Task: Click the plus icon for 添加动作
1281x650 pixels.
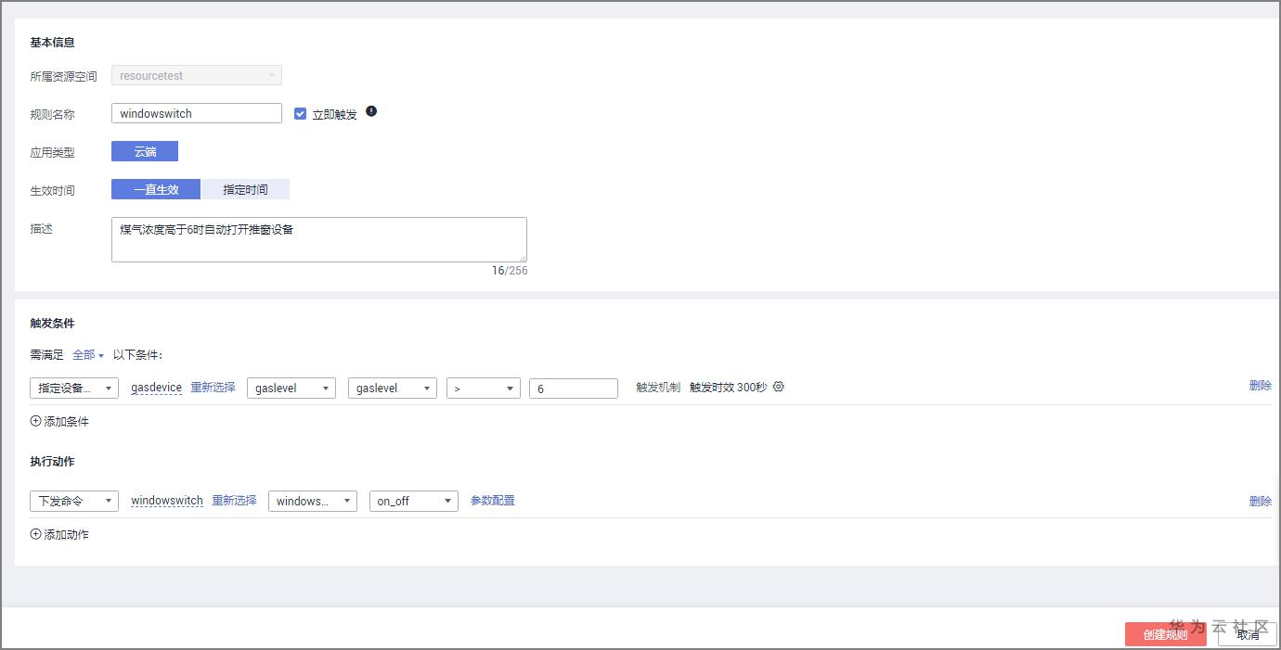Action: pyautogui.click(x=36, y=534)
